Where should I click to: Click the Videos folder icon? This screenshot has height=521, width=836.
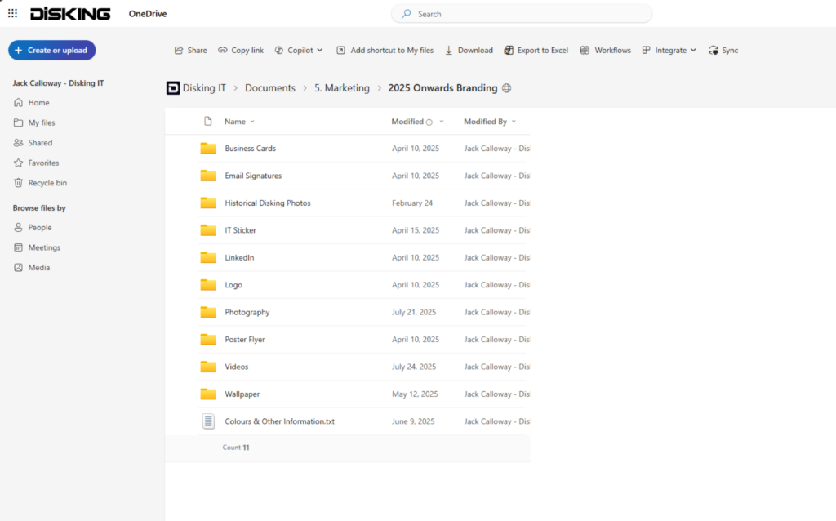tap(208, 367)
